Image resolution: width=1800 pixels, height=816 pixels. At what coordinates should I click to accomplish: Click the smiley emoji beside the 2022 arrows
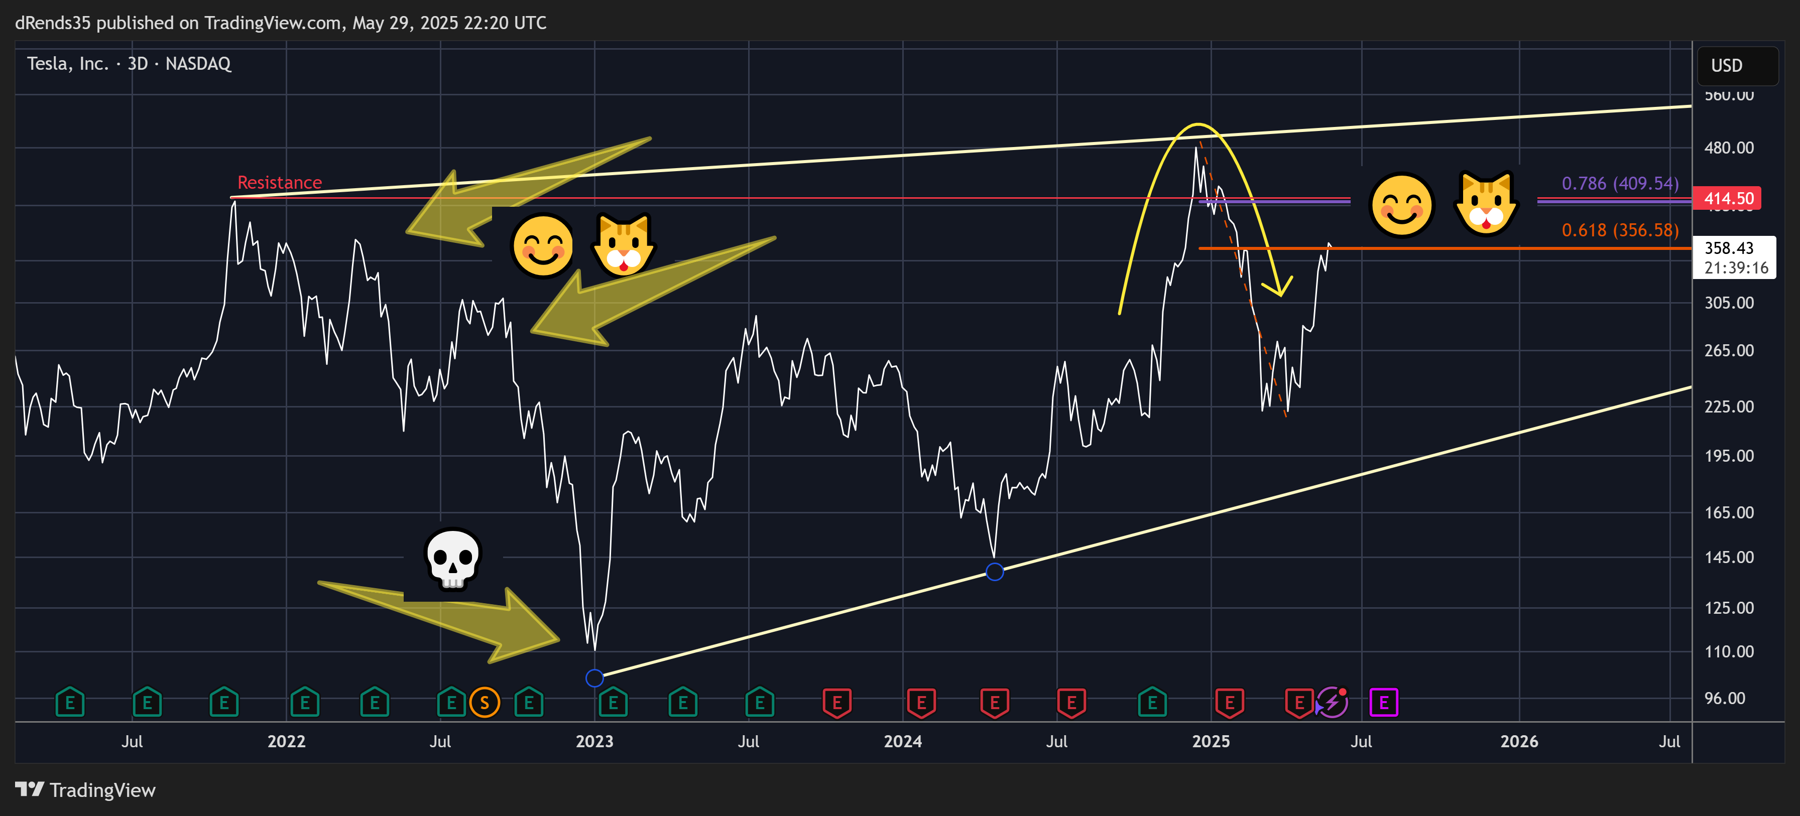tap(543, 246)
